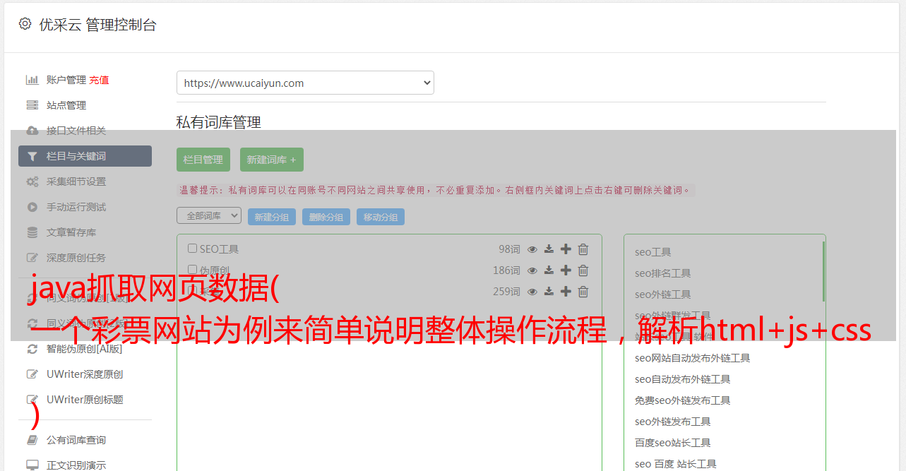Click the filter icon for 栏目与关键词

pyautogui.click(x=32, y=156)
